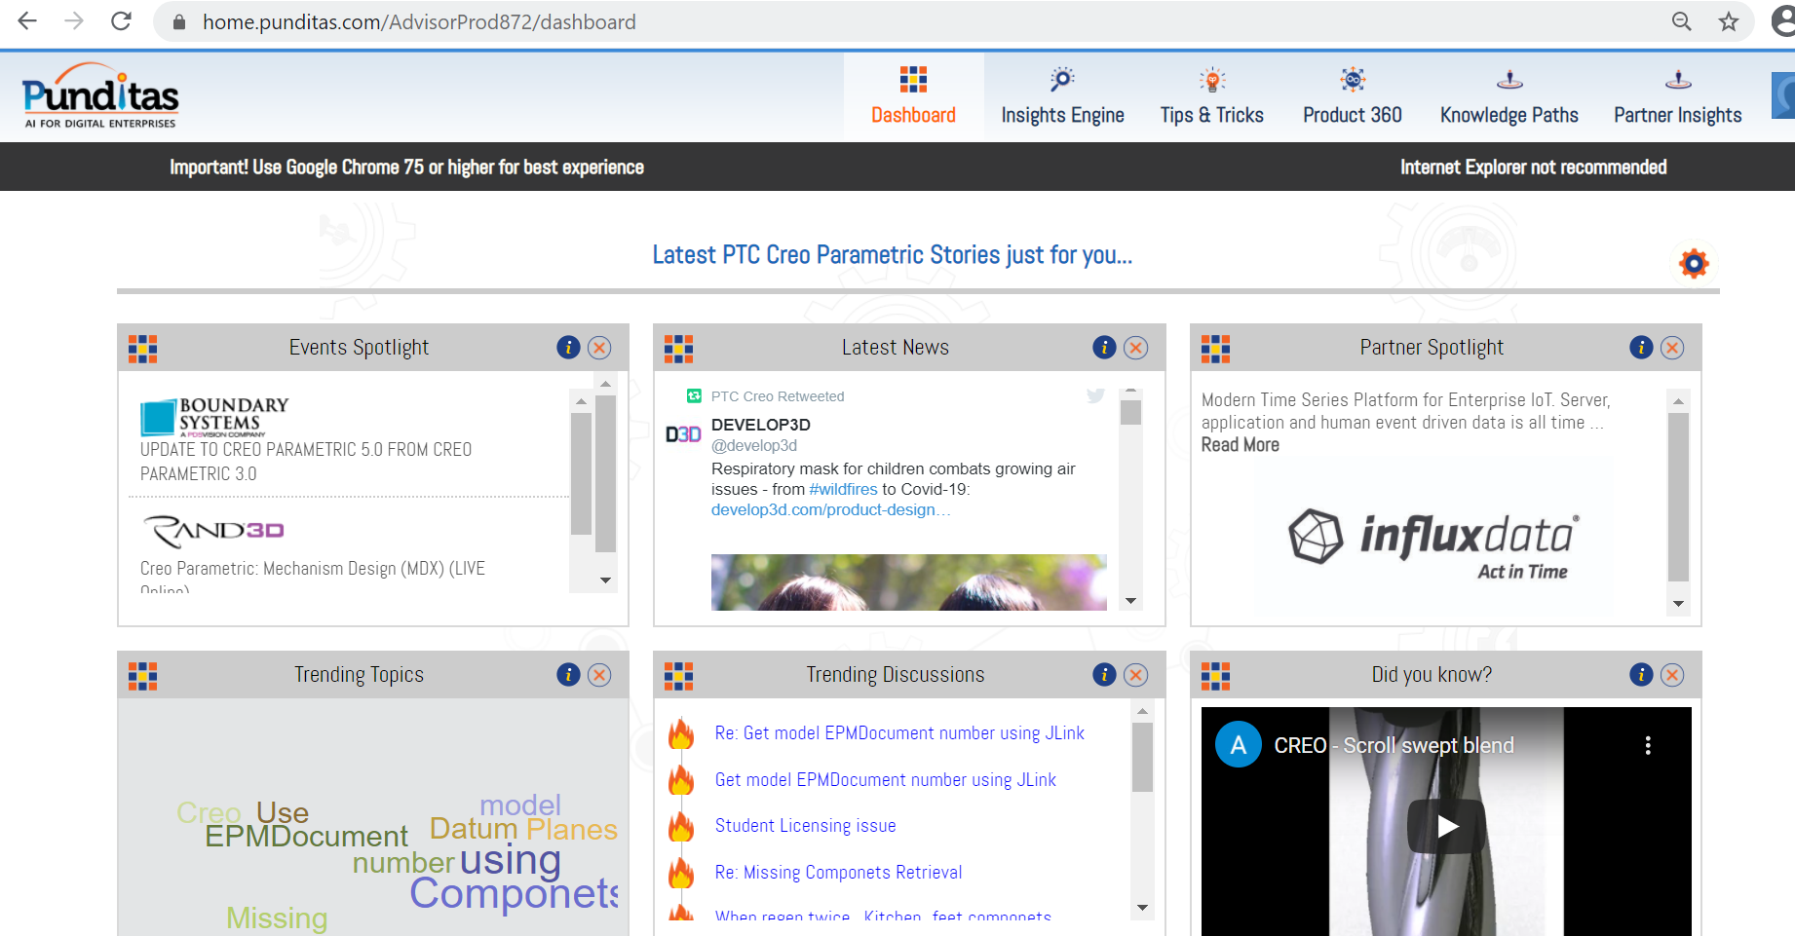Go back using browser back arrow
The image size is (1795, 936).
27,21
